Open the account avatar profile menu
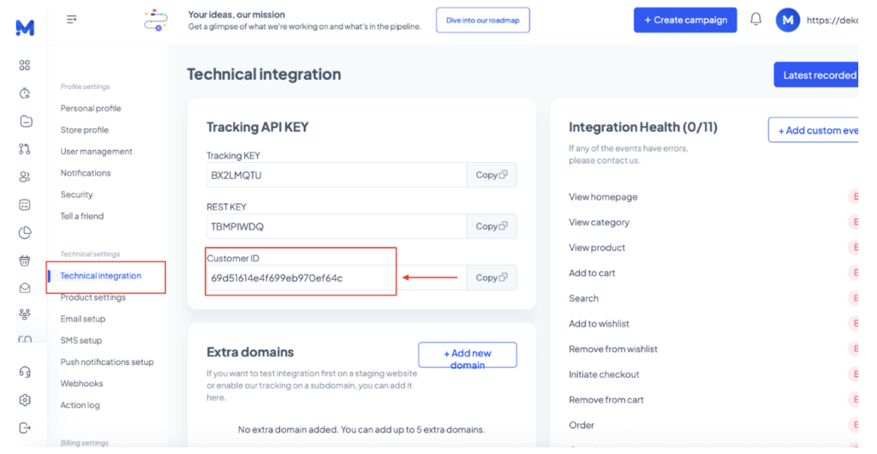 (788, 20)
